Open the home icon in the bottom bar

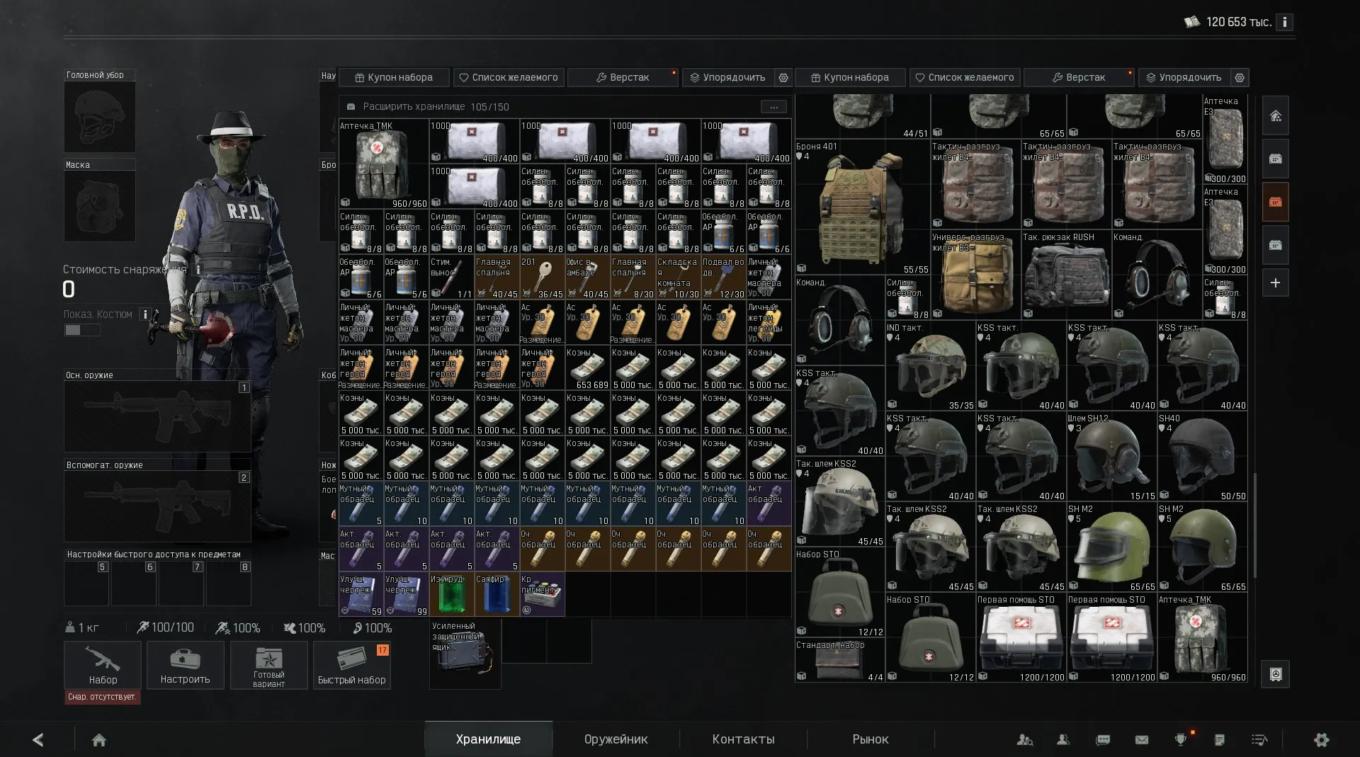point(99,740)
